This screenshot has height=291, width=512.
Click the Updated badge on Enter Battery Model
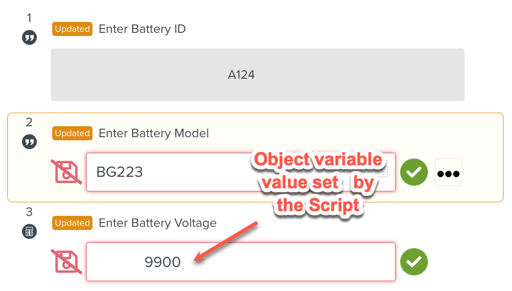pos(72,134)
